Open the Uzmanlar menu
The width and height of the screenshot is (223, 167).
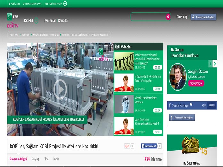pos(50,21)
